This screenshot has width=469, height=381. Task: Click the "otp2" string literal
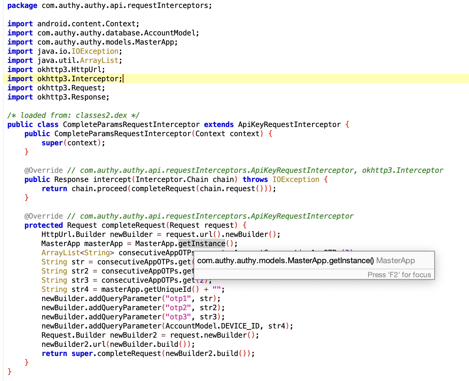(178, 308)
